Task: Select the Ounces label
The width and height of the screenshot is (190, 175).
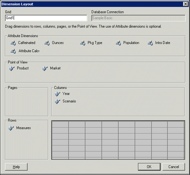Action: click(58, 43)
